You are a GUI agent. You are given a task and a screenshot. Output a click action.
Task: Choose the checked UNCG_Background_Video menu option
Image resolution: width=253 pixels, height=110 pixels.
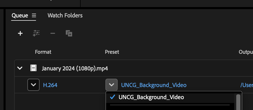(x=151, y=97)
